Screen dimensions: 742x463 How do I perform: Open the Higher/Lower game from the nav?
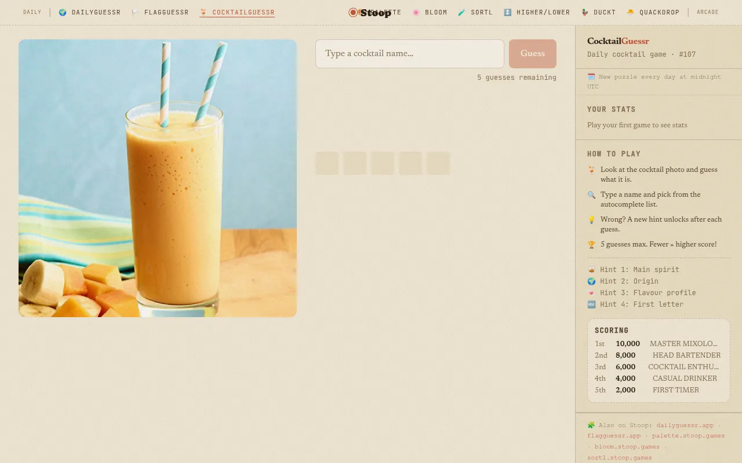[x=537, y=12]
